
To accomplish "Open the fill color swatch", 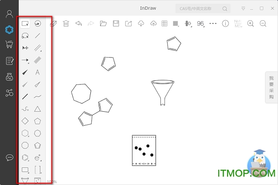I will click(x=176, y=24).
